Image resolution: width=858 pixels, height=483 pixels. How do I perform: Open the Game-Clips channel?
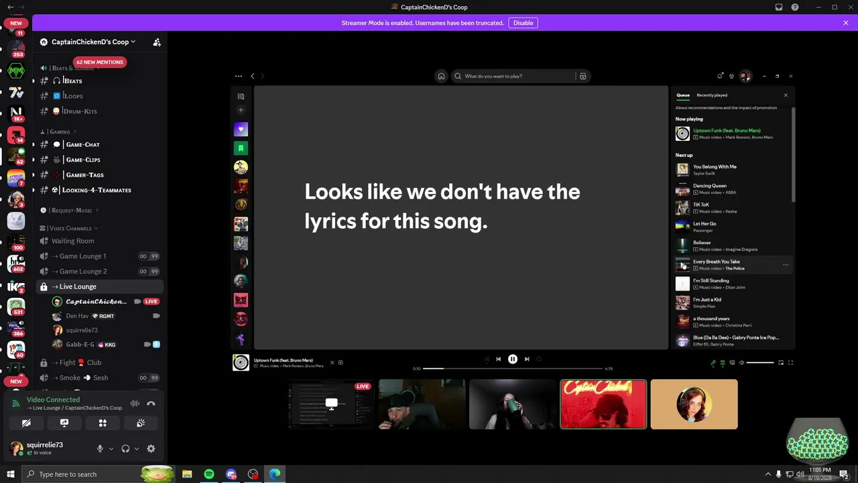pos(99,160)
